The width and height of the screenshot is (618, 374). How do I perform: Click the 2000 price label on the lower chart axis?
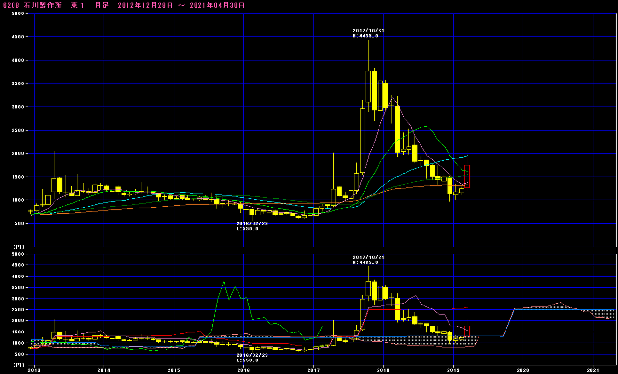18,320
